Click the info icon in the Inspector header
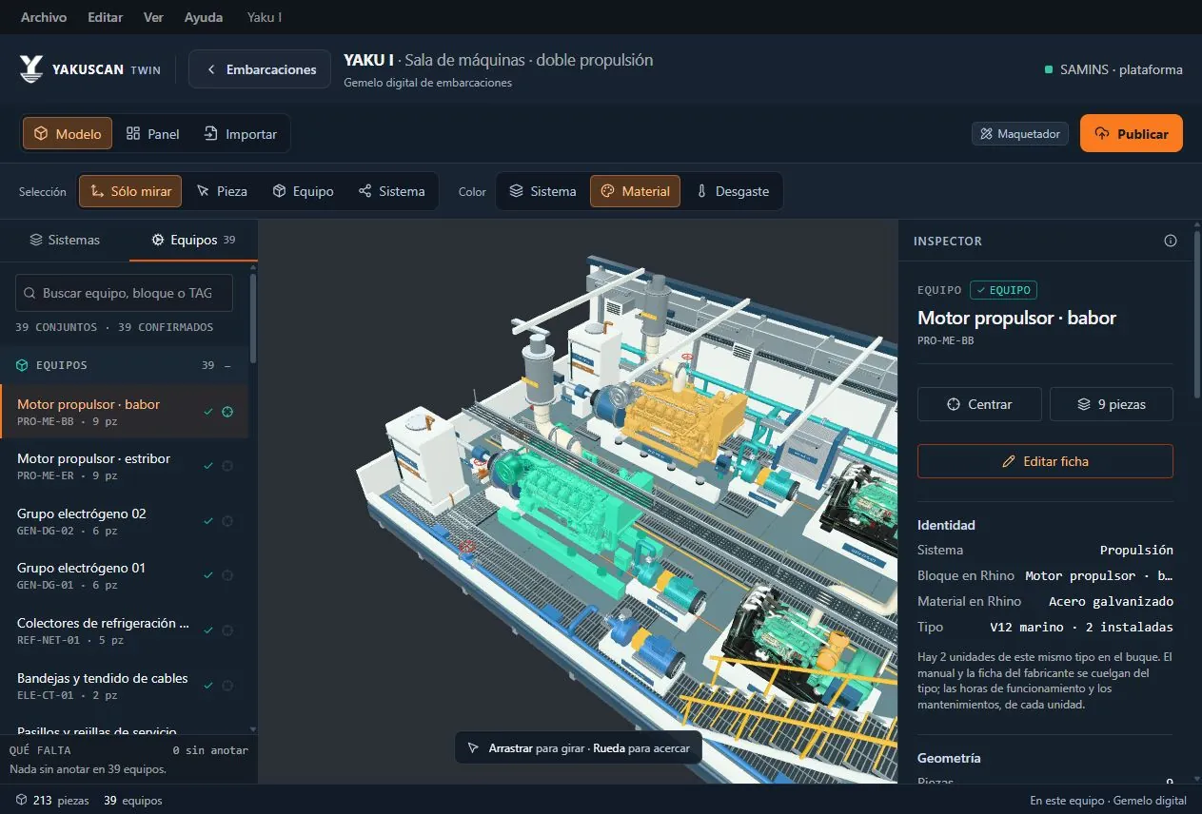Viewport: 1202px width, 814px height. (1171, 241)
